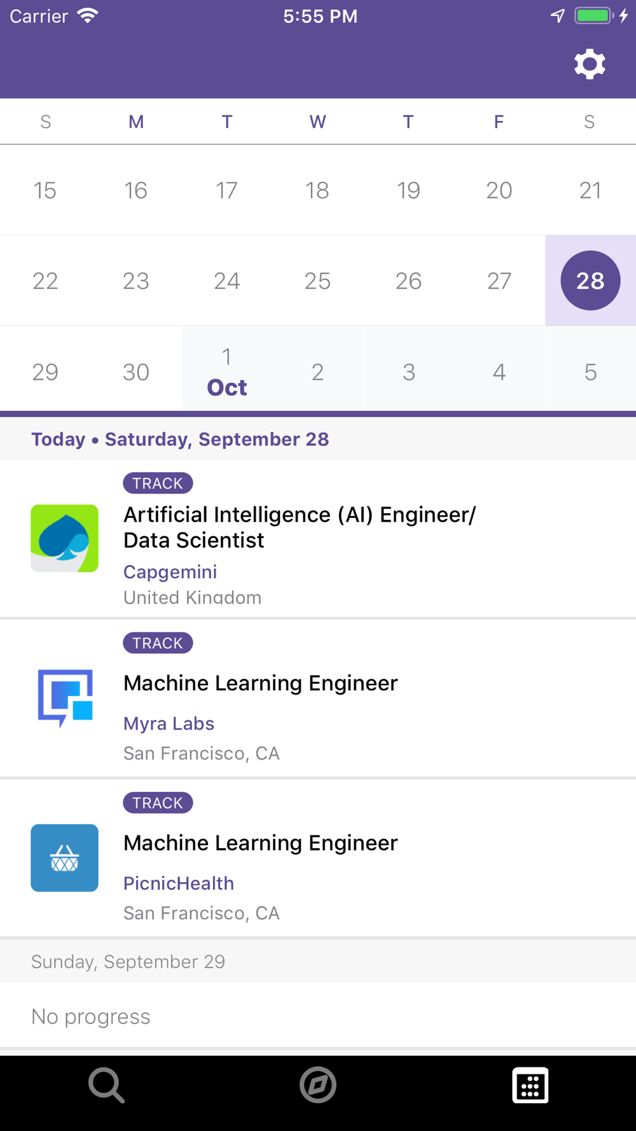Tap location arrow in status bar

(x=558, y=16)
